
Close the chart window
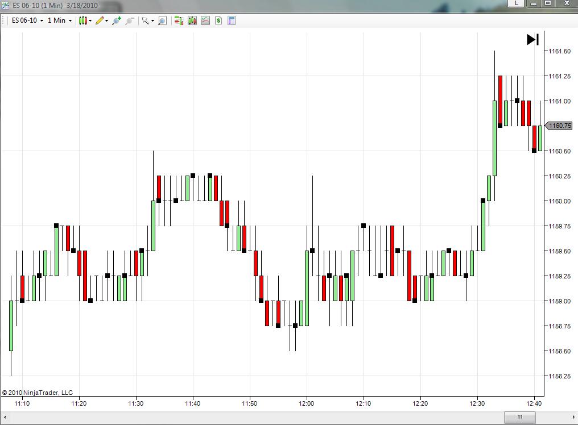click(567, 3)
